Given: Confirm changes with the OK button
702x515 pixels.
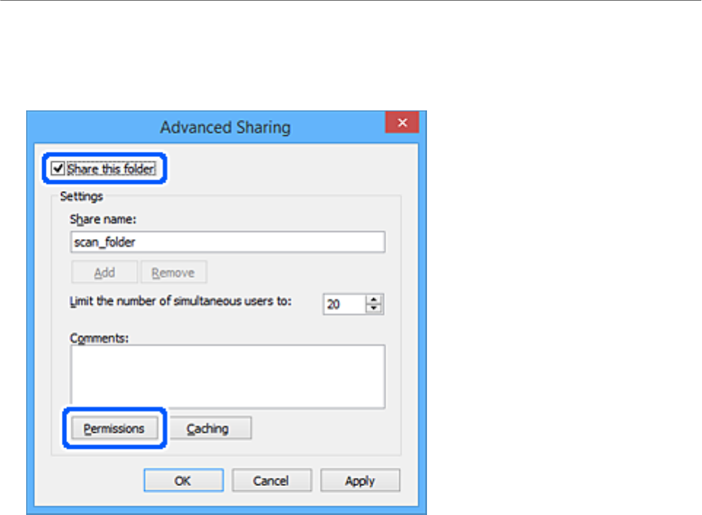Looking at the screenshot, I should tap(183, 481).
